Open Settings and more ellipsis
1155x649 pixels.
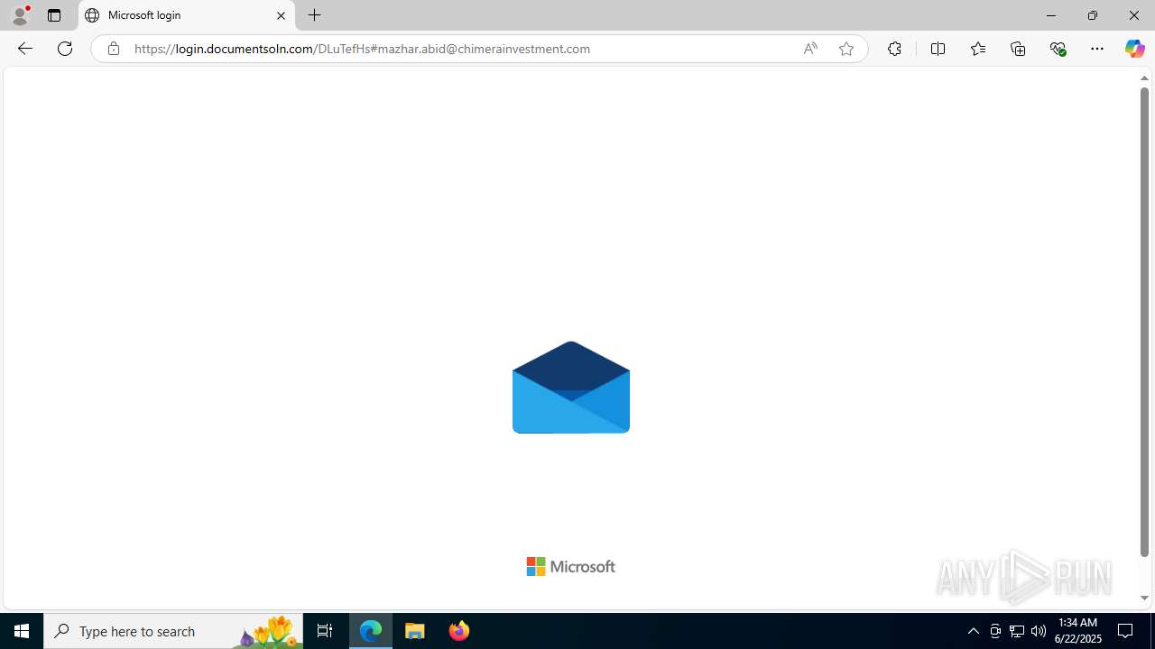coord(1097,49)
